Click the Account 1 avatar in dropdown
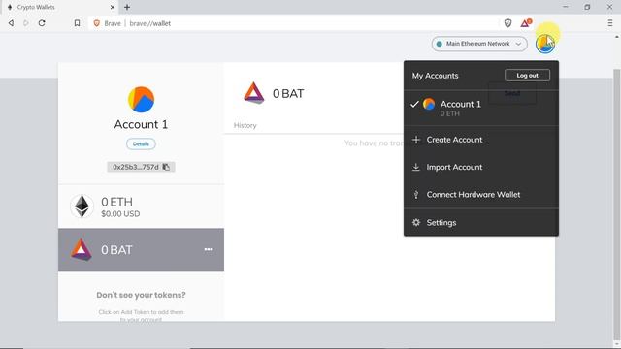The width and height of the screenshot is (621, 349). click(429, 104)
